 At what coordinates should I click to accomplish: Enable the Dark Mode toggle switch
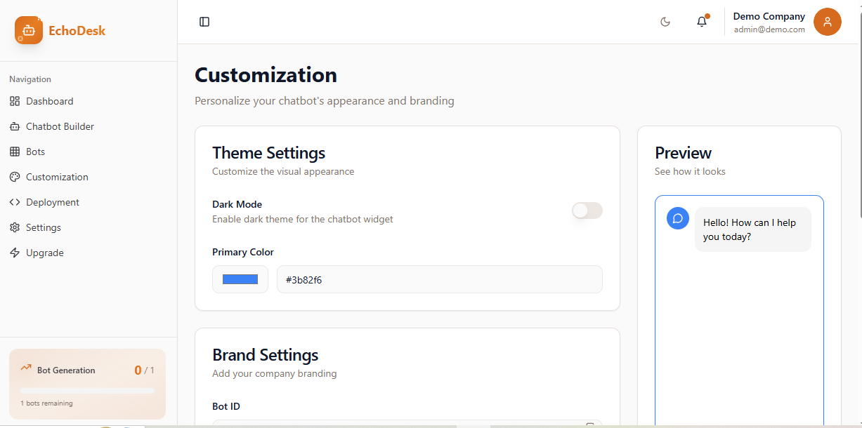(587, 210)
